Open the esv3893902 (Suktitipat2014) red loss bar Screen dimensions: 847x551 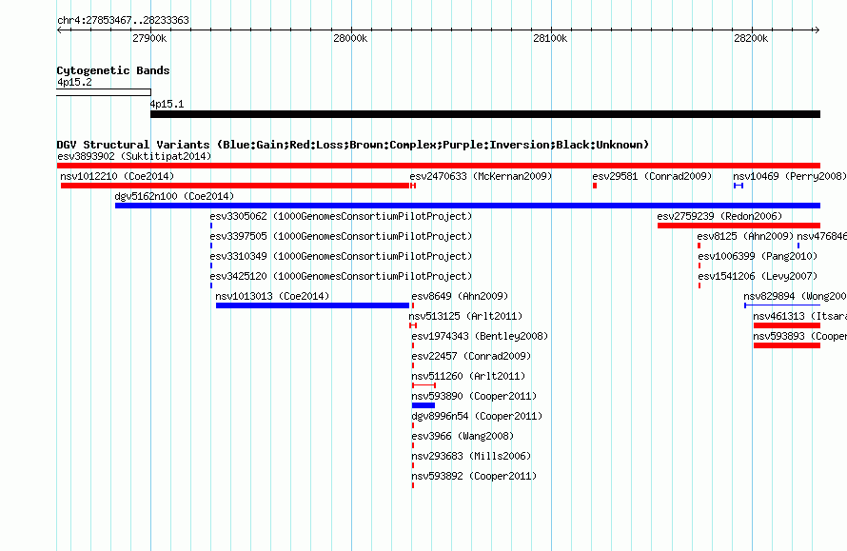pos(439,166)
